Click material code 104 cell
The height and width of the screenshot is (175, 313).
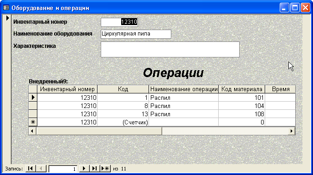point(242,106)
